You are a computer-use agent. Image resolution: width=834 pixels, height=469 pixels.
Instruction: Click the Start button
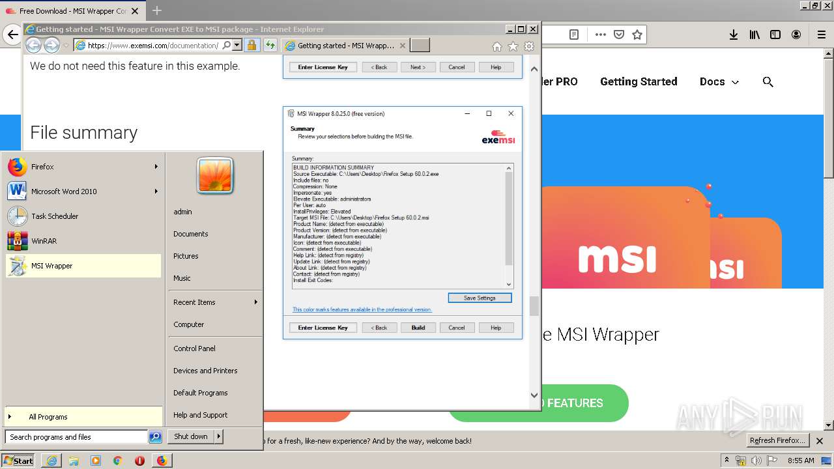[x=18, y=461]
